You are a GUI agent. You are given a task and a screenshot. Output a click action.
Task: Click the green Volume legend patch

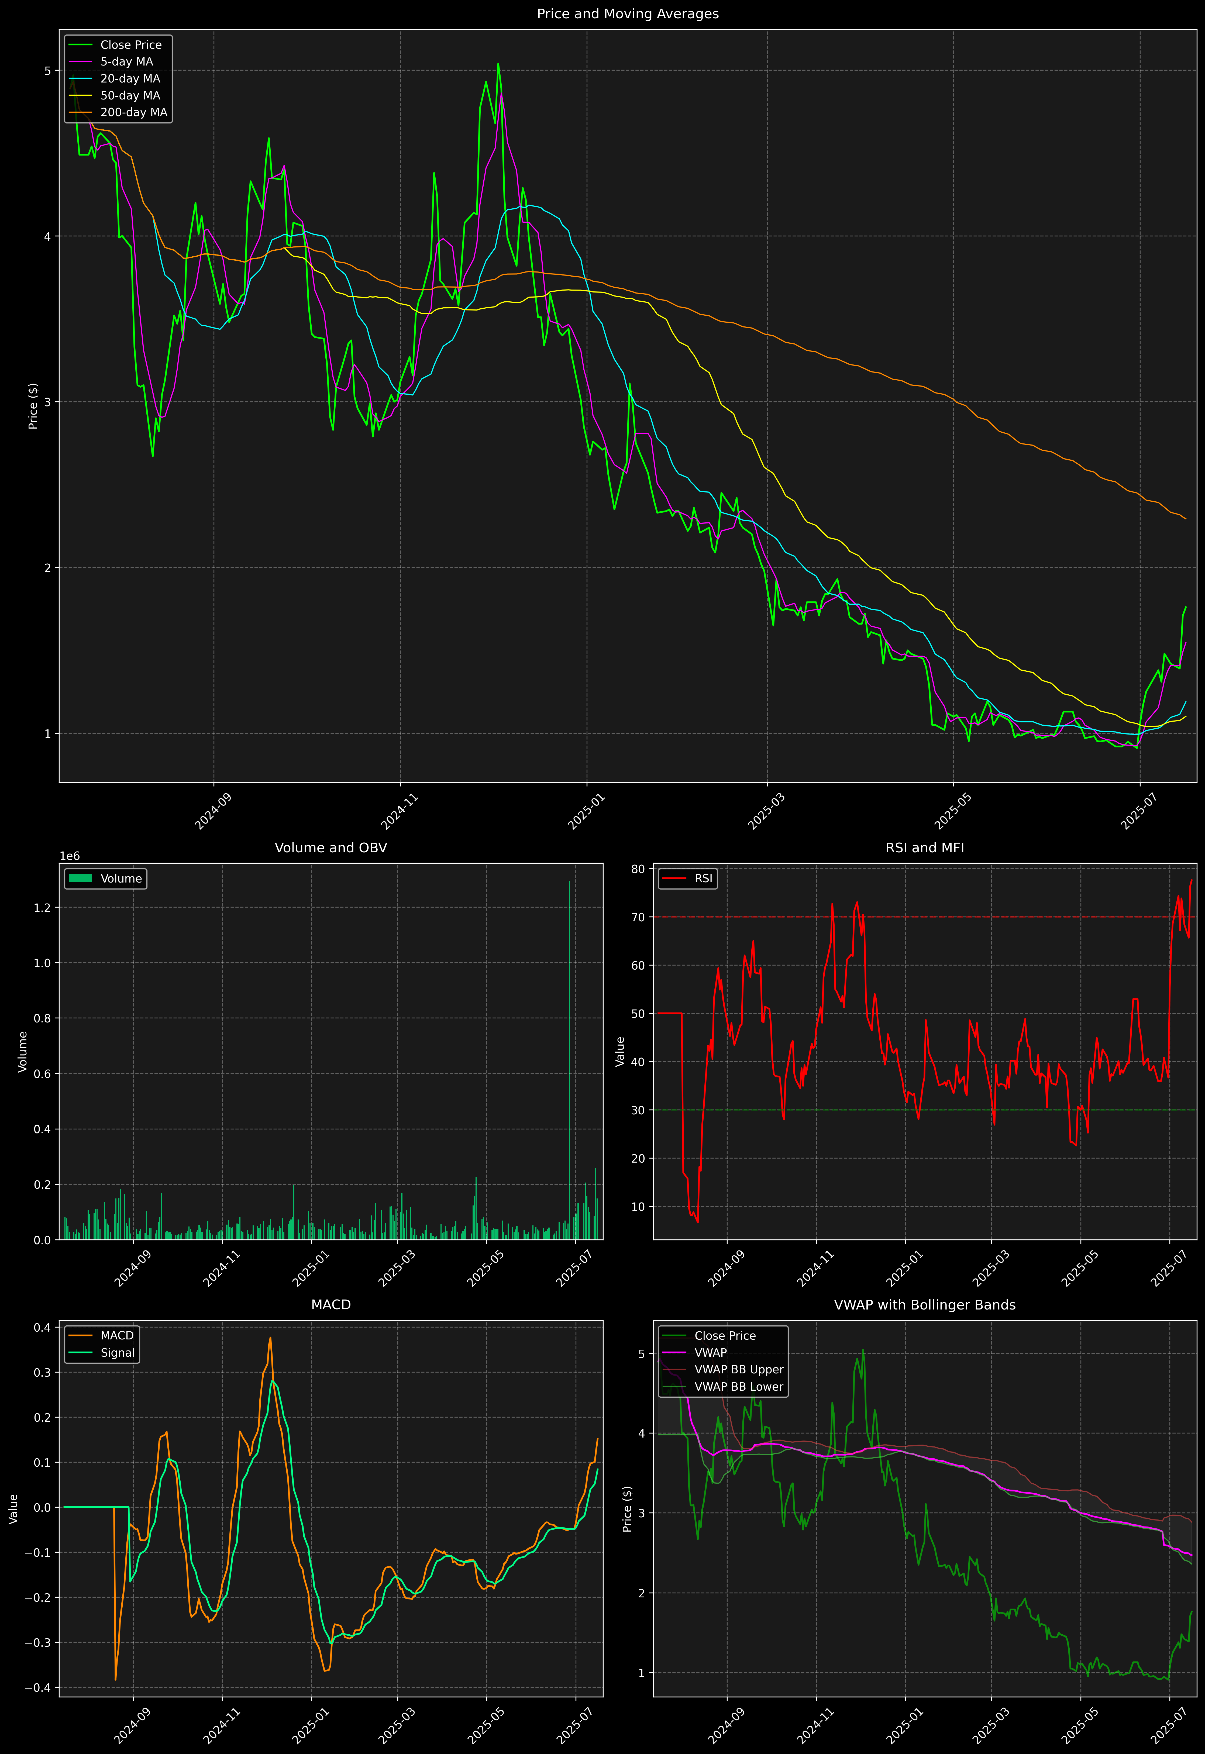pos(80,878)
